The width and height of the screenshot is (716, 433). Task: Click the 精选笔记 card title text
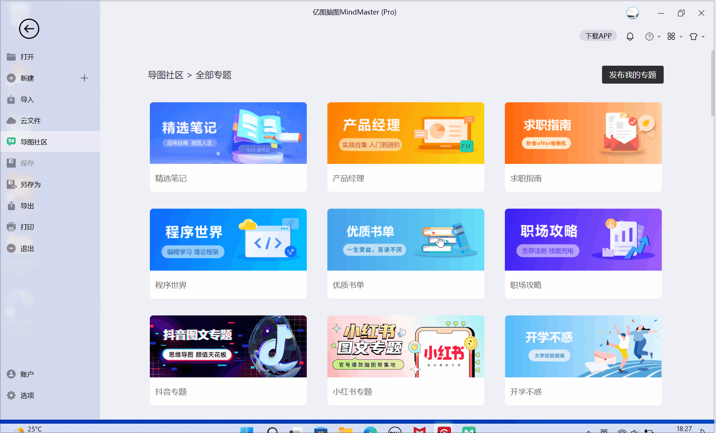click(171, 178)
